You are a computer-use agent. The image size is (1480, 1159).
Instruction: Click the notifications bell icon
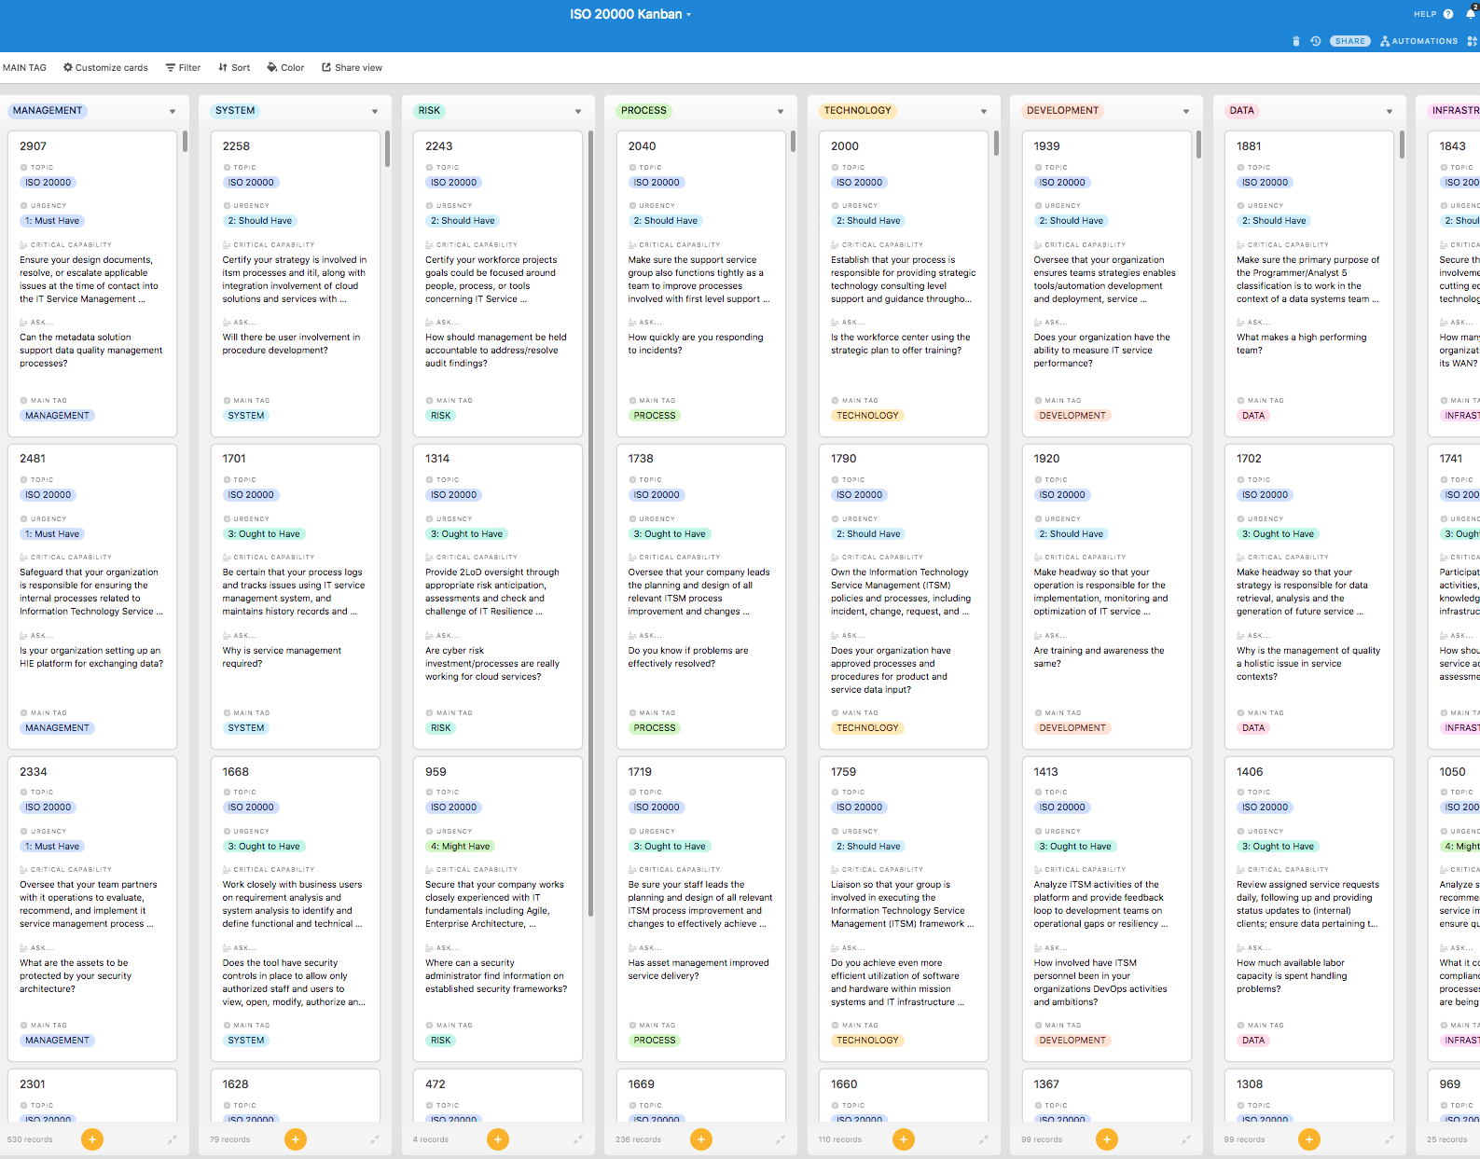click(1471, 14)
